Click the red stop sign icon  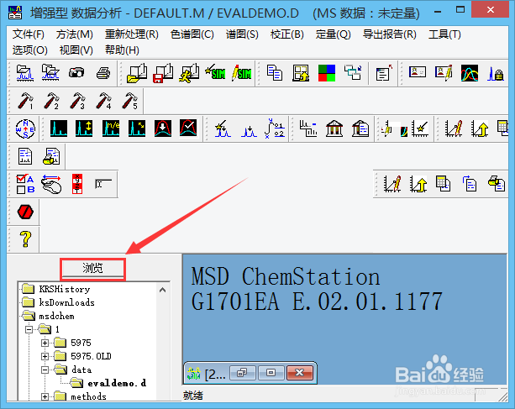(x=25, y=212)
